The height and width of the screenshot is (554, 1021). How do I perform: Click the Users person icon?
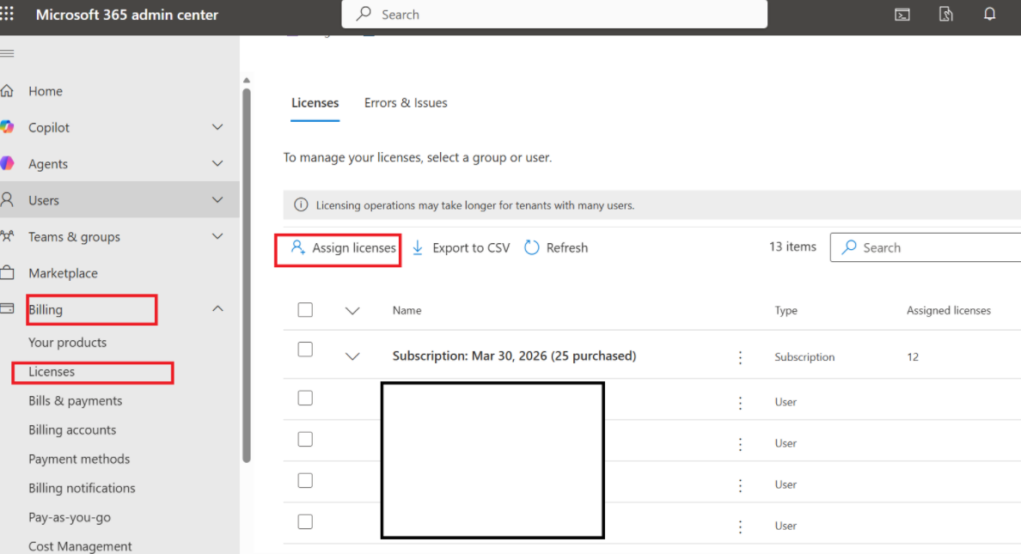click(x=7, y=200)
